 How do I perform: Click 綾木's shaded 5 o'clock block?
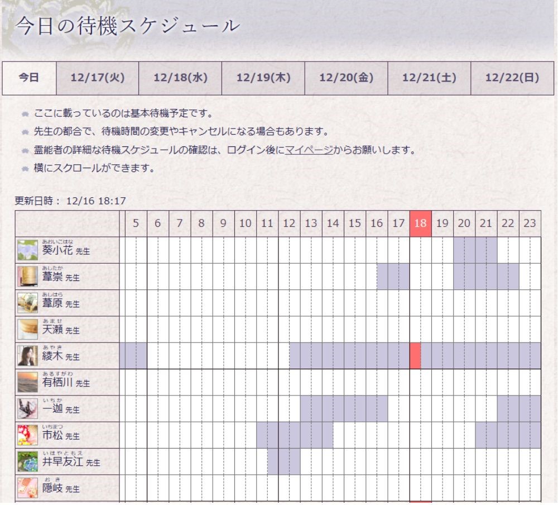[133, 356]
